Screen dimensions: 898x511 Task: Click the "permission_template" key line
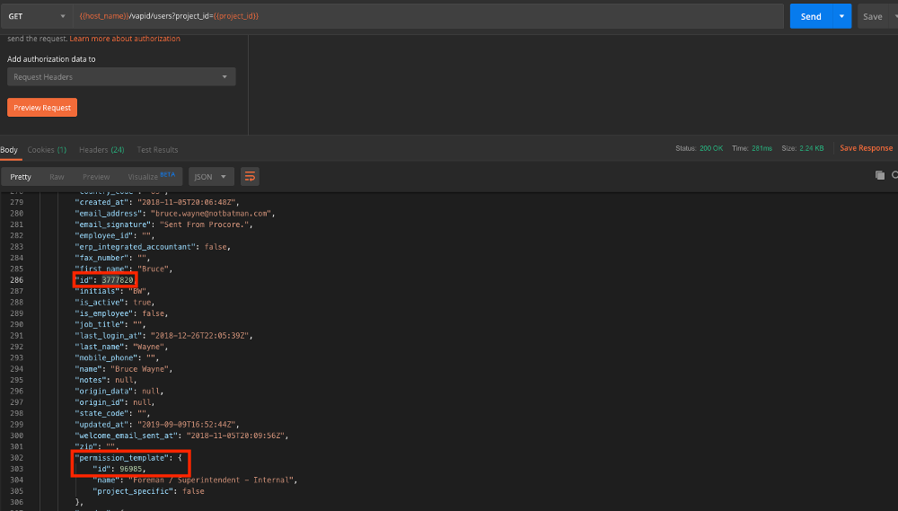coord(128,458)
